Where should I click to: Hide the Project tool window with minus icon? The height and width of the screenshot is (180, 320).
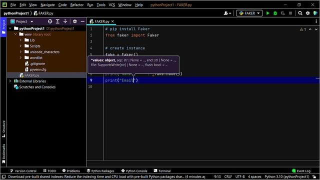pyautogui.click(x=82, y=21)
